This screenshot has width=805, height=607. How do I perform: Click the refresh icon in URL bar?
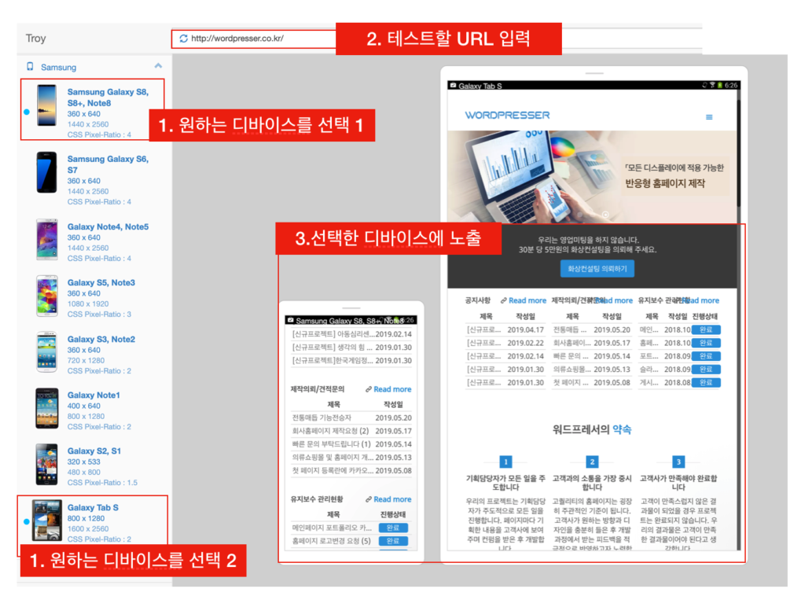183,39
